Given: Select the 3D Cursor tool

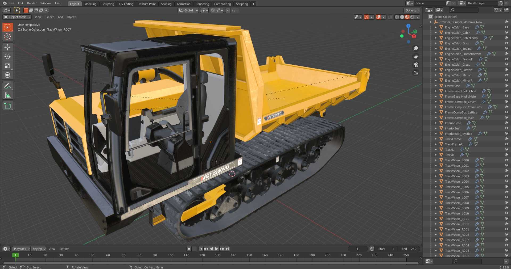Looking at the screenshot, I should tap(7, 36).
